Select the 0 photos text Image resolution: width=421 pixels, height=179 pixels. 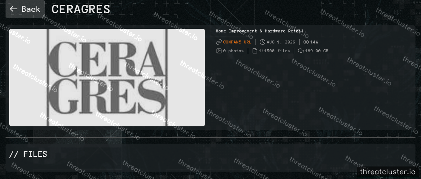tap(233, 51)
